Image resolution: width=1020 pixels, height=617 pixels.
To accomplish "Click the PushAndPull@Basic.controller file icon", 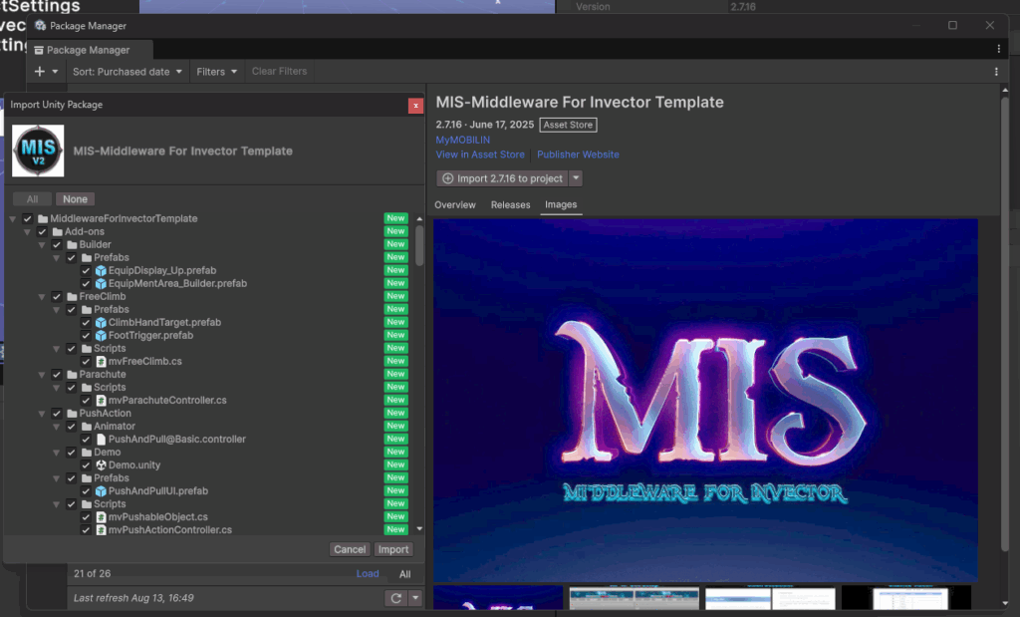I will click(x=100, y=440).
